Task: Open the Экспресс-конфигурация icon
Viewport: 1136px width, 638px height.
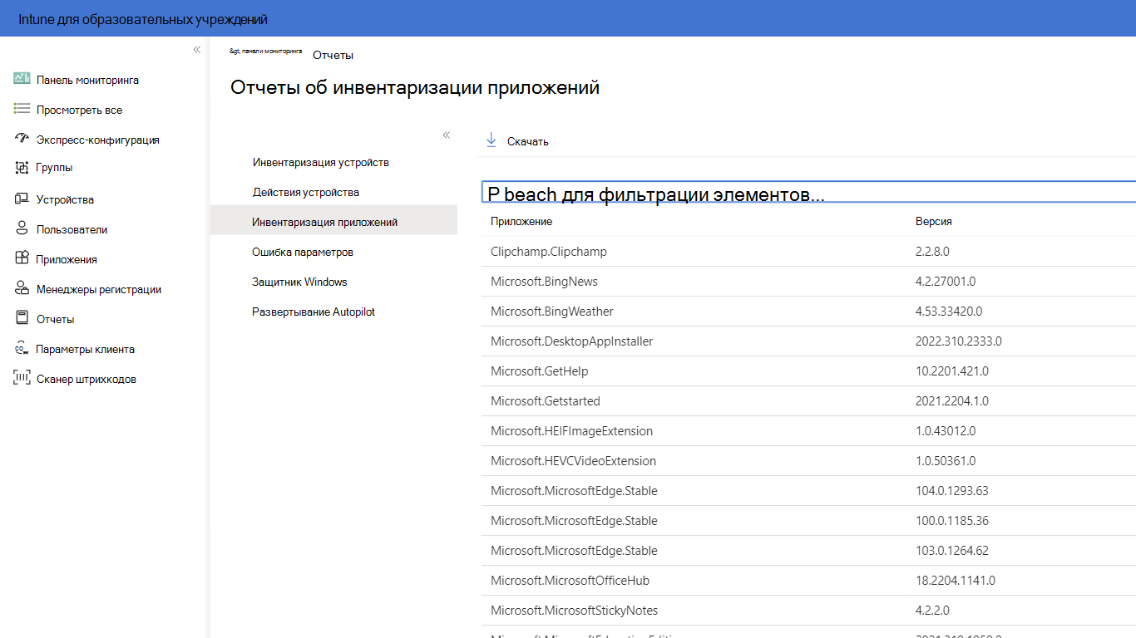Action: 22,139
